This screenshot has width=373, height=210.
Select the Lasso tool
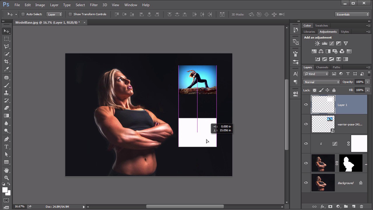coord(6,46)
